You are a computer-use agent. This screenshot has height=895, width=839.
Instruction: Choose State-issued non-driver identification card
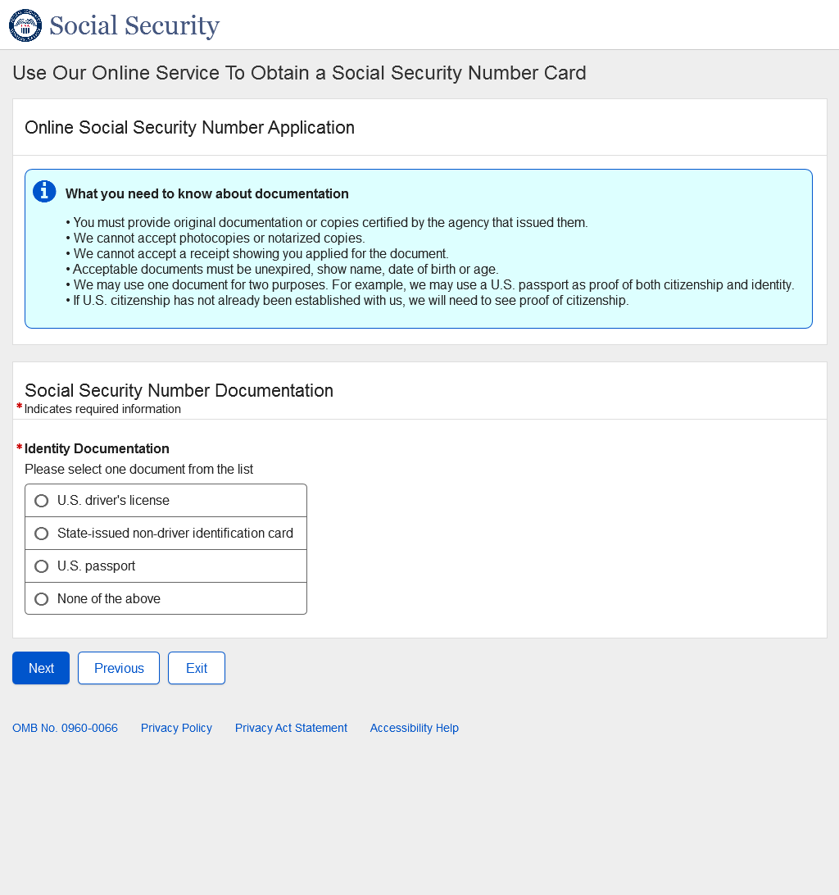[x=42, y=534]
